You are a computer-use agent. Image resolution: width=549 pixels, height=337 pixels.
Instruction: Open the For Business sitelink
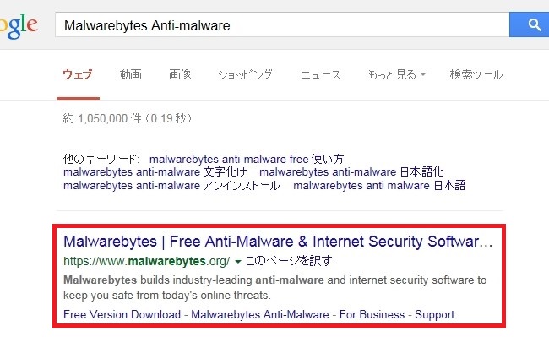[x=372, y=314]
